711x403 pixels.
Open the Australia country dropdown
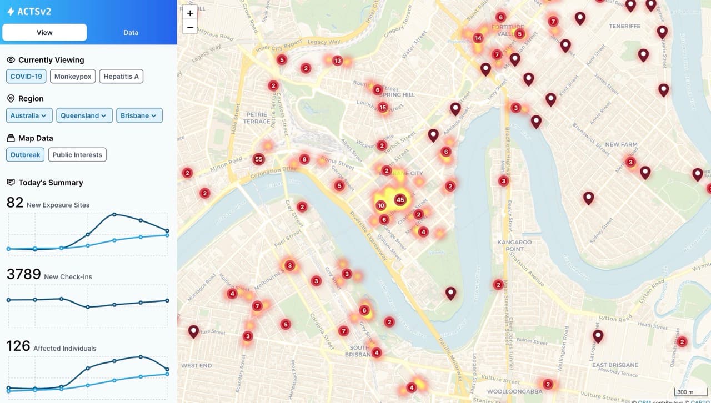coord(29,115)
